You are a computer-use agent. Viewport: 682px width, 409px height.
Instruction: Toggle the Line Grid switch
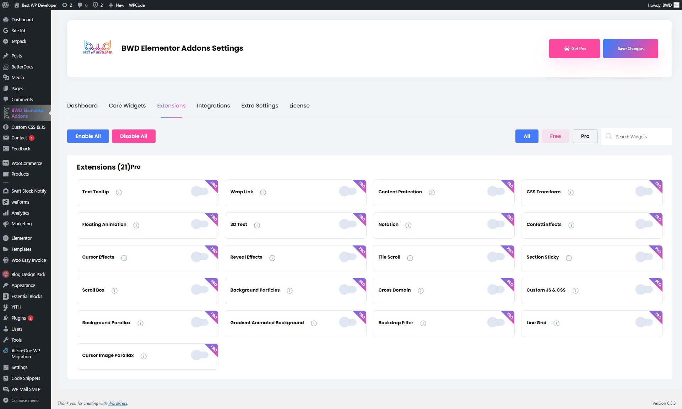644,322
